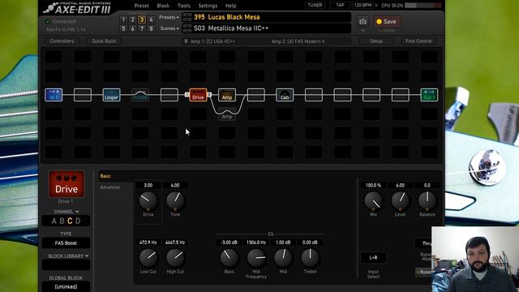The height and width of the screenshot is (292, 519).
Task: Click the Connected status checkmark icon
Action: 48,22
